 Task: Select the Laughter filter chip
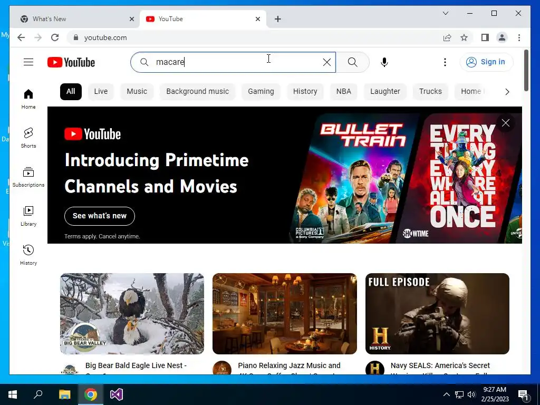tap(385, 92)
